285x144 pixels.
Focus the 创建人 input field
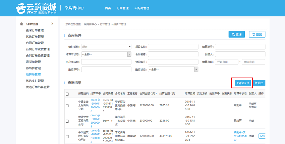[x=240, y=54]
